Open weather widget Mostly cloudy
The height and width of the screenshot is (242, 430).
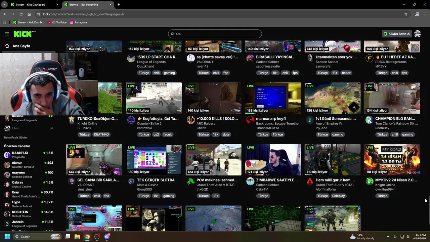(362, 237)
